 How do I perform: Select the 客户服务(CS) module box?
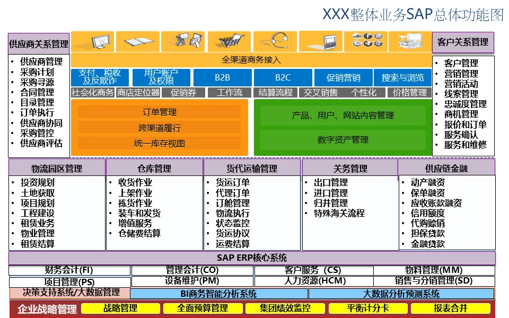click(x=313, y=270)
